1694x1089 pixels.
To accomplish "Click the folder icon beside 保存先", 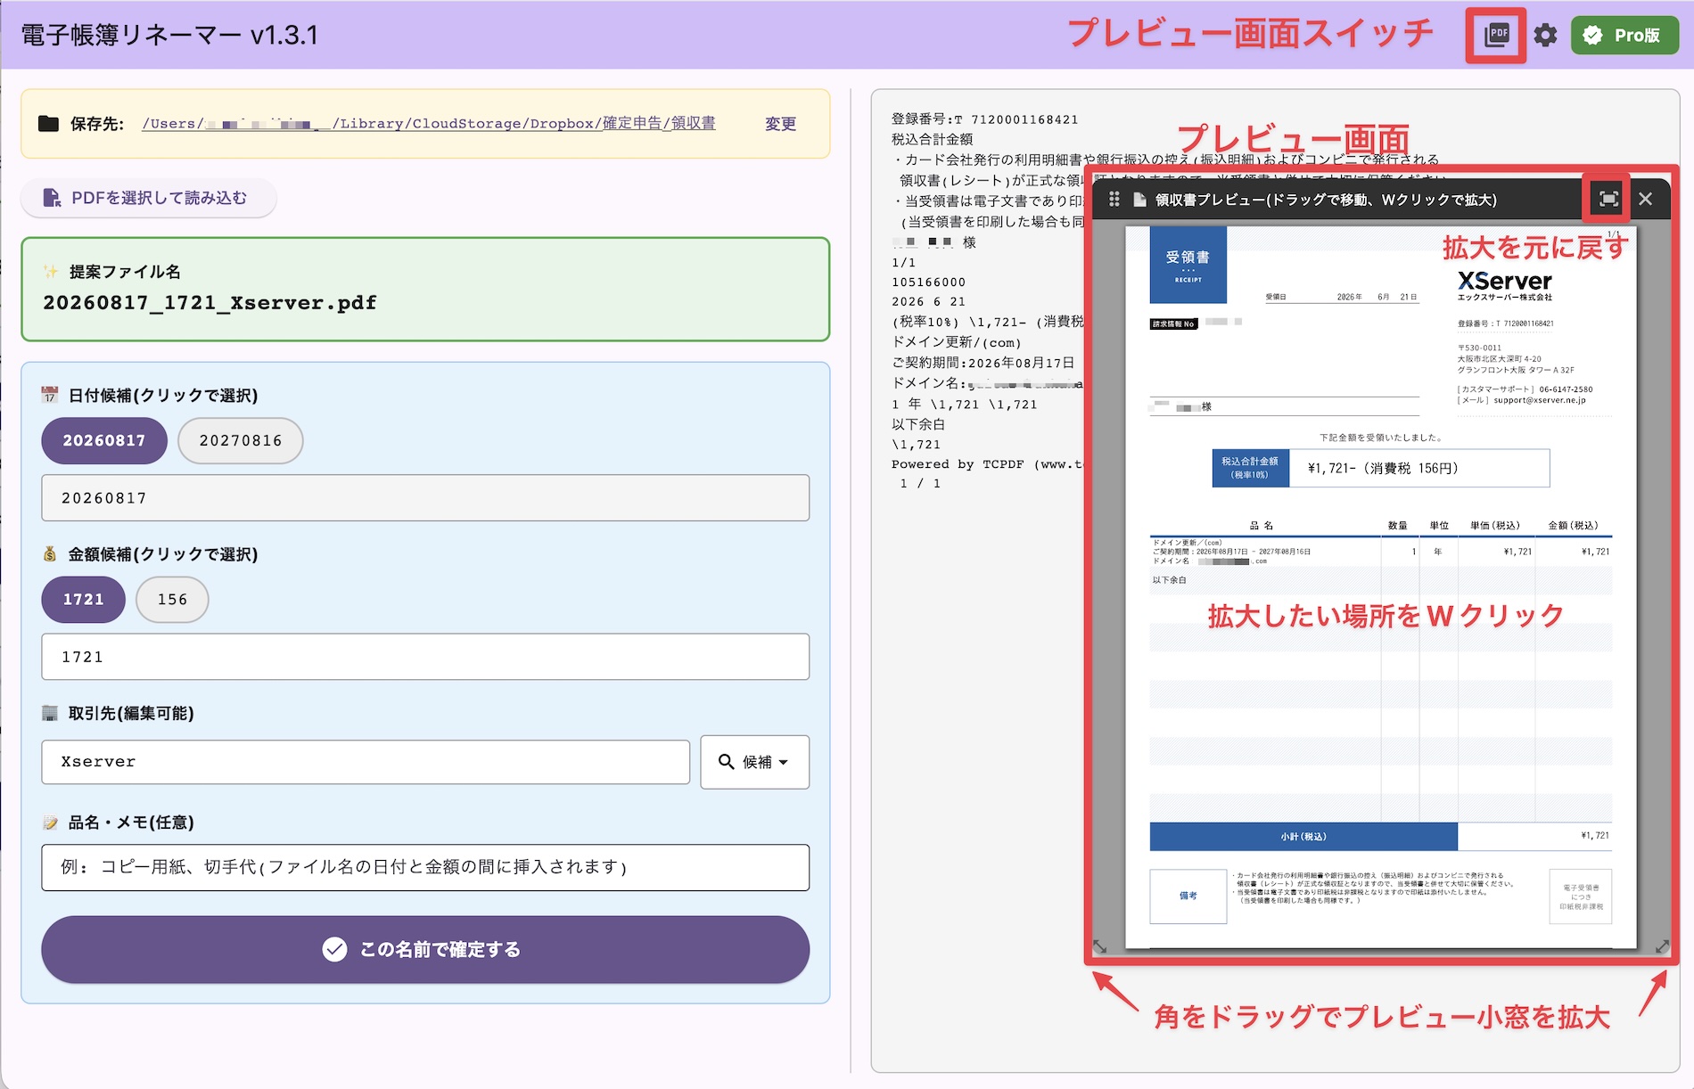I will pos(49,124).
